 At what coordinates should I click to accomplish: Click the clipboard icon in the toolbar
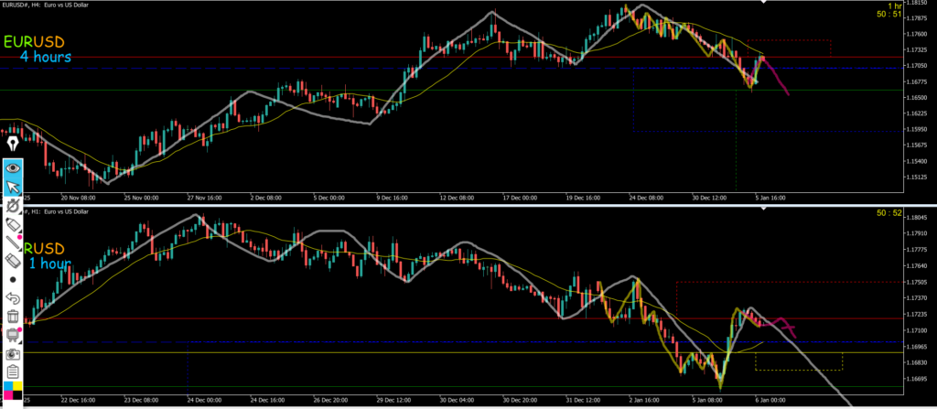(14, 371)
